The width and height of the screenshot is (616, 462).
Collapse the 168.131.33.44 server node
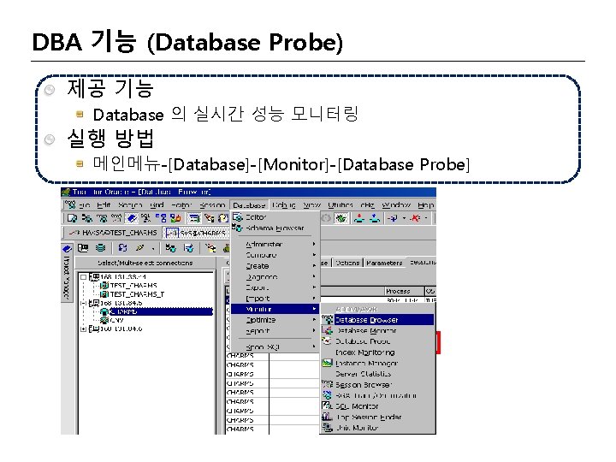pyautogui.click(x=83, y=277)
